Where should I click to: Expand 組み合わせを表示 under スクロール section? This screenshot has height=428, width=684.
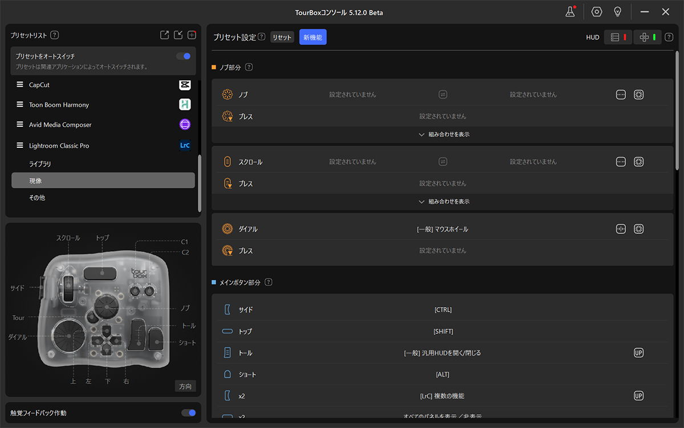point(443,202)
